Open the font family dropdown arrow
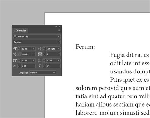Screen dimensions: 150x118 pyautogui.click(x=59, y=37)
